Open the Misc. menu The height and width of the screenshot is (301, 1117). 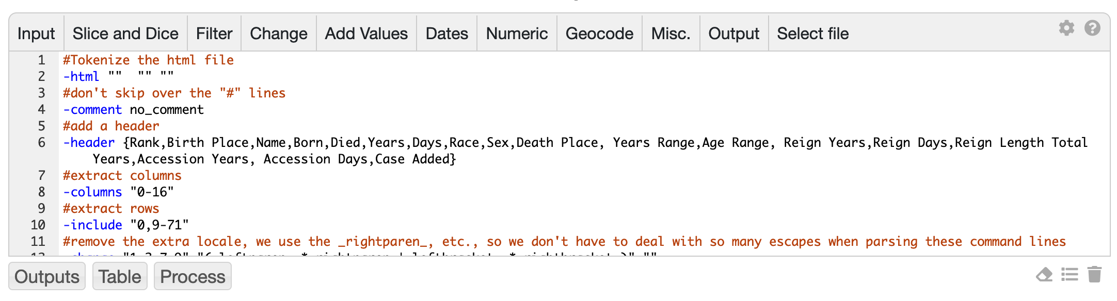671,34
